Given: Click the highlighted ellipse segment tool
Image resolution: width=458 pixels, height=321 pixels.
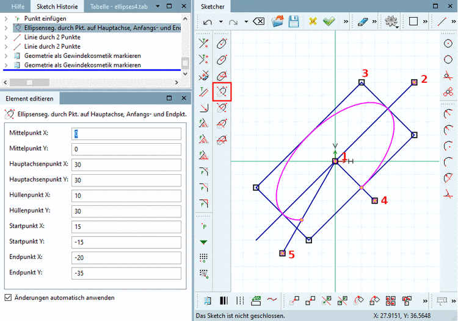Looking at the screenshot, I should pyautogui.click(x=222, y=92).
